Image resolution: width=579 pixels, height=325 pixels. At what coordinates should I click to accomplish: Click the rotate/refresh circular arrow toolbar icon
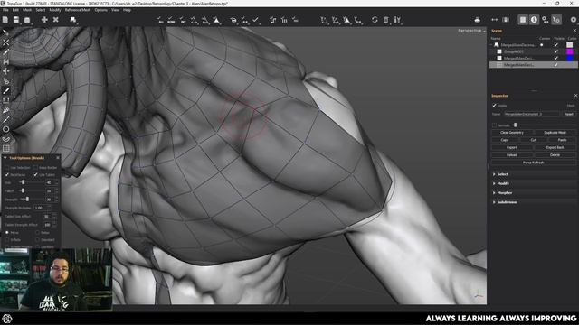click(375, 20)
